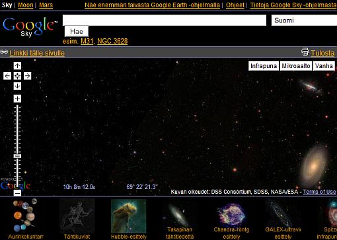
Task: Switch to the Moon tab
Action: [26, 5]
